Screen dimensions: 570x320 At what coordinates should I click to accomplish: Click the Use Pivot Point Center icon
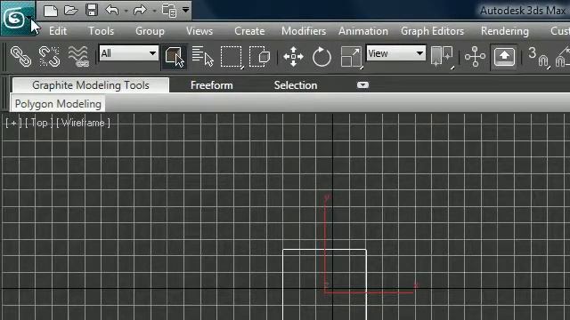pyautogui.click(x=442, y=57)
